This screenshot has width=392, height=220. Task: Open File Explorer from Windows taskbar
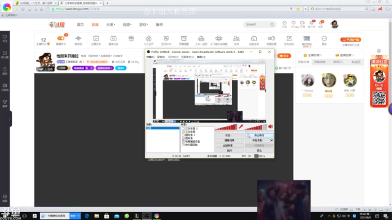[97, 216]
